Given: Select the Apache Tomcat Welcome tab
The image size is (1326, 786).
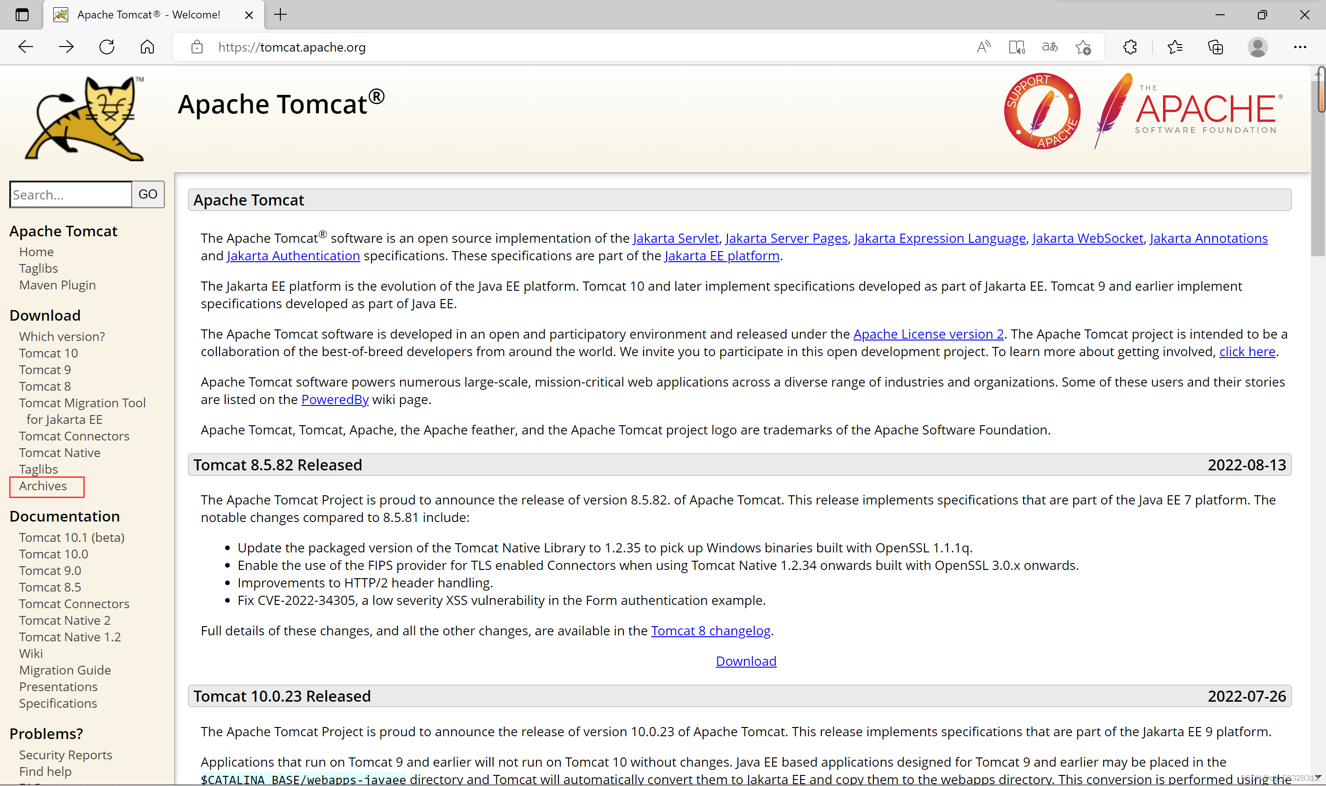Looking at the screenshot, I should pos(148,15).
